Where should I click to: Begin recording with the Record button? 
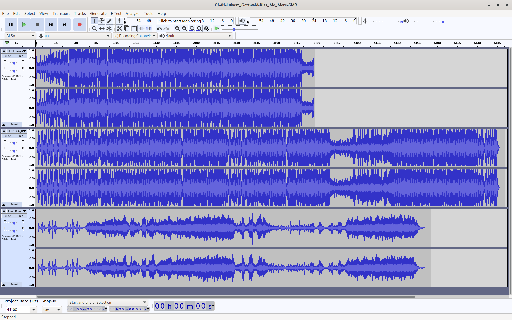(79, 25)
